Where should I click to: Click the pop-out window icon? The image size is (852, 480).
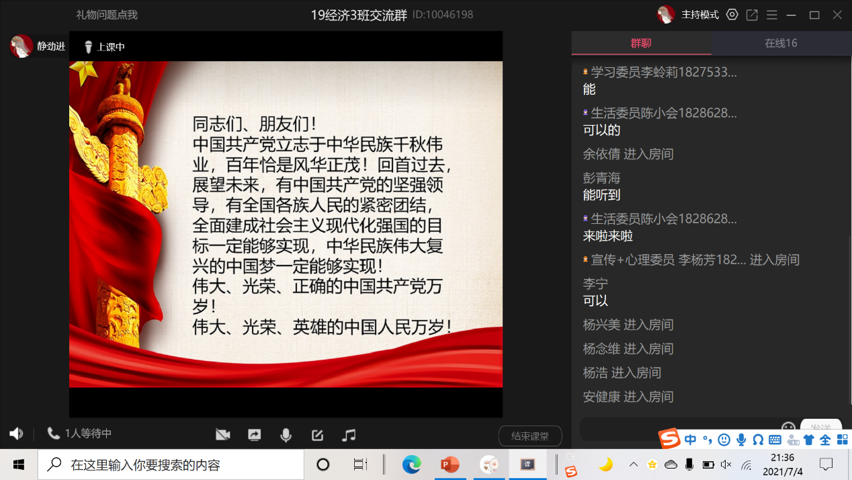(x=752, y=15)
